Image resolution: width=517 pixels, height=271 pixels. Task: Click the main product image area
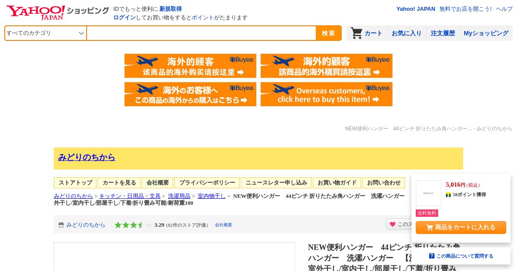[174, 257]
